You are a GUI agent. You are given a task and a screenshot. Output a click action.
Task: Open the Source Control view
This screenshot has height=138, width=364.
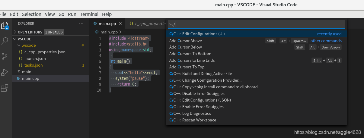tap(5, 57)
